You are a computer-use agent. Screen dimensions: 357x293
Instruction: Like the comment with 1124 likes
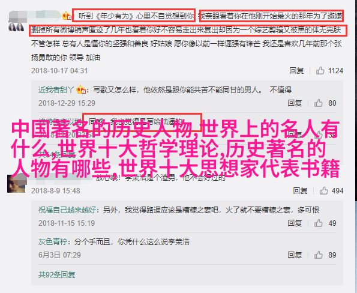tap(320, 71)
